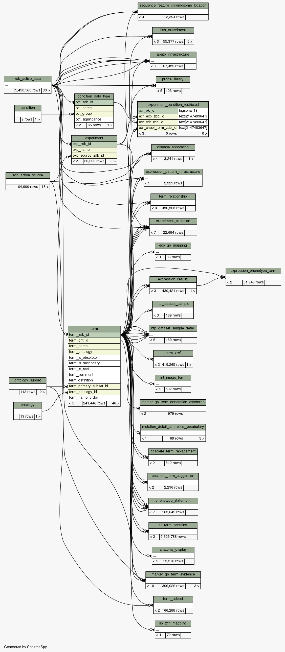Expand the ellipsis row under apato_infrastructure
285x652 pixels.
[x=173, y=61]
